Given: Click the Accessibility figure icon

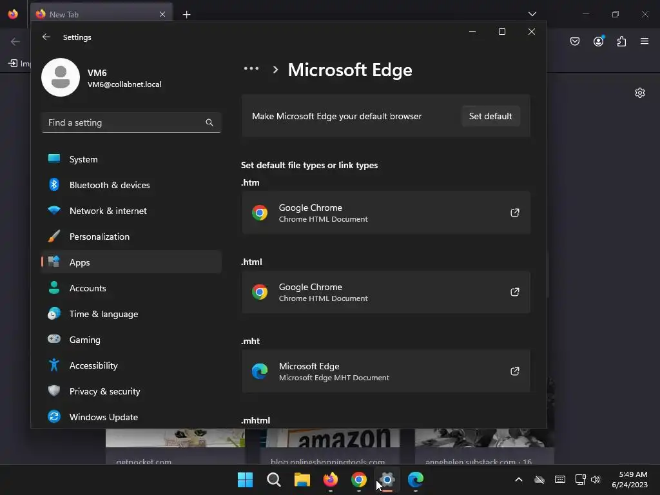Looking at the screenshot, I should [x=54, y=365].
